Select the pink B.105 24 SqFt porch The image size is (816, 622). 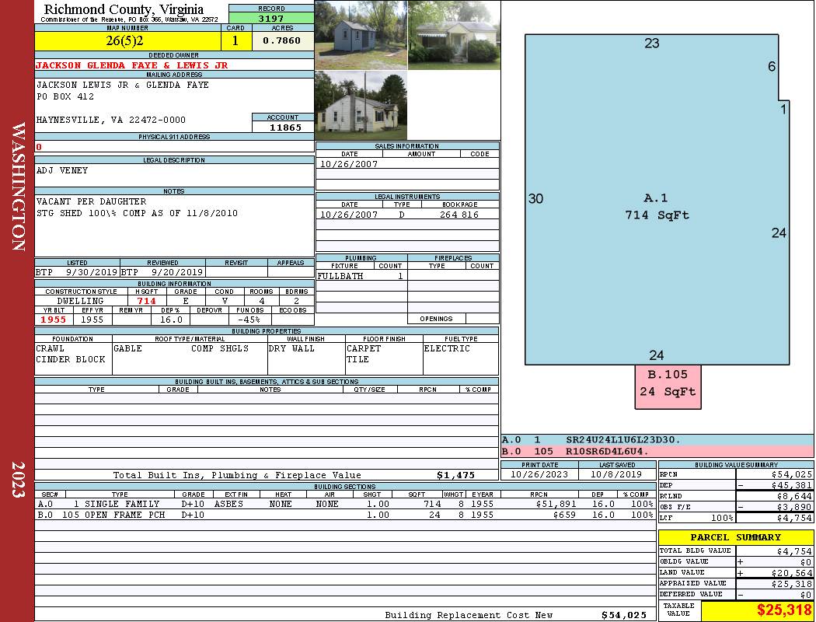click(668, 385)
